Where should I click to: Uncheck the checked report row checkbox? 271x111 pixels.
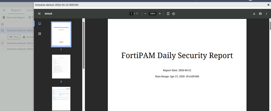click(3, 30)
